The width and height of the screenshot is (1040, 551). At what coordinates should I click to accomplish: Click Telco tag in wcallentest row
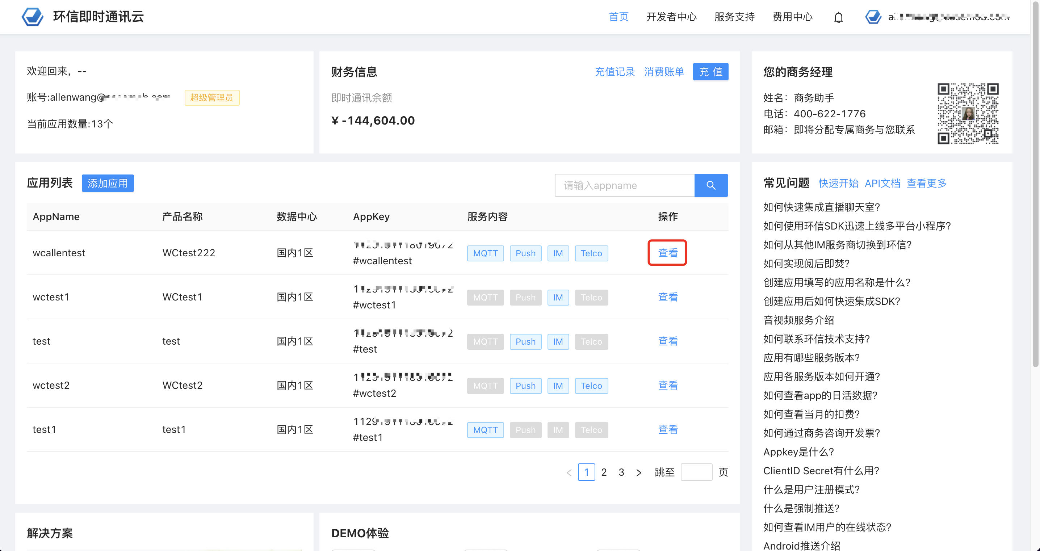click(x=591, y=253)
